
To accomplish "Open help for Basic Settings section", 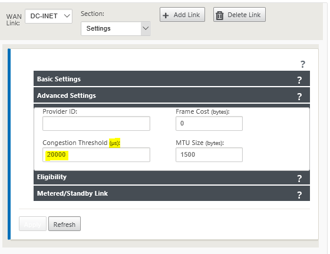I will click(x=299, y=80).
